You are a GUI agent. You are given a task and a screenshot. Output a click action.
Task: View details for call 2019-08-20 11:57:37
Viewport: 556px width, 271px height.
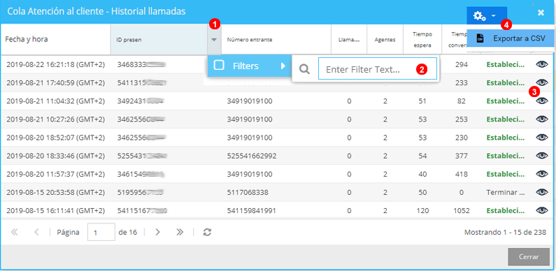click(x=542, y=174)
